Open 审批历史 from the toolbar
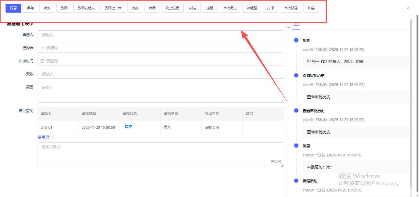The width and height of the screenshot is (419, 197). click(230, 8)
